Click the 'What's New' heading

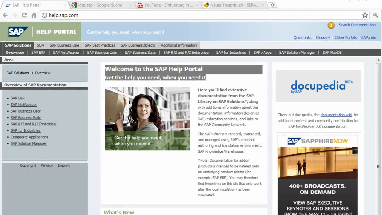[119, 212]
